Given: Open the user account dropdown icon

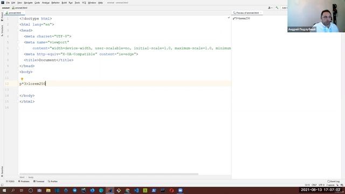Looking at the screenshot, I should coord(270,8).
